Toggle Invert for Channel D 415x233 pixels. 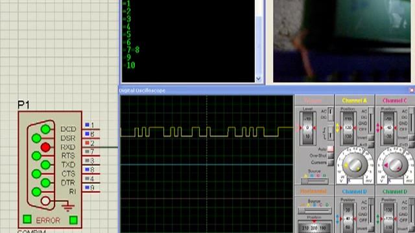[x=412, y=228]
